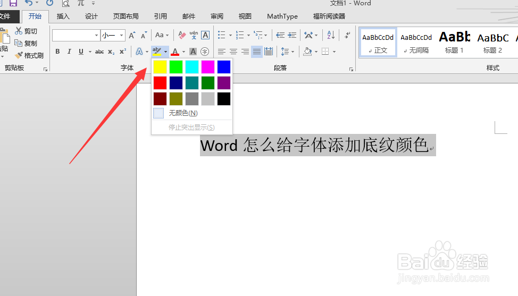The width and height of the screenshot is (518, 296).
Task: Open the bullets list dropdown arrow
Action: pos(230,35)
